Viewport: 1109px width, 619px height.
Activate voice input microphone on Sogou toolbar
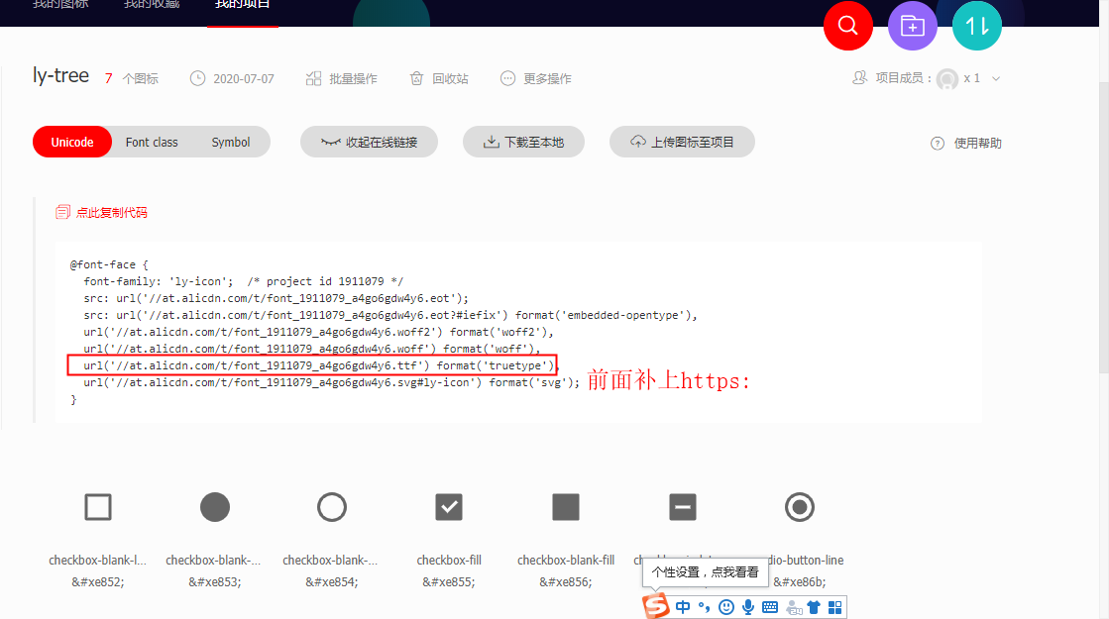coord(747,605)
